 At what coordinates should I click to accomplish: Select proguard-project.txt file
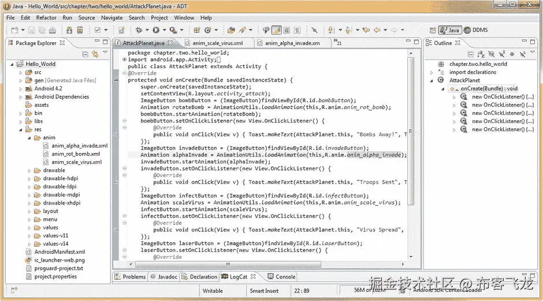click(x=58, y=269)
